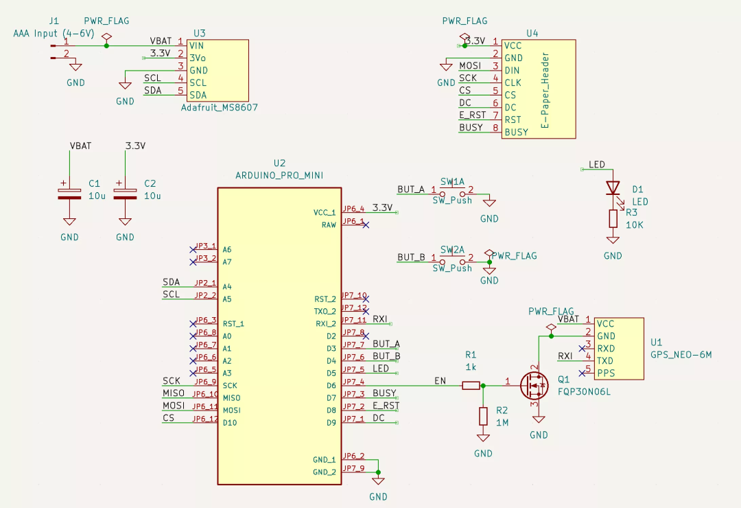This screenshot has height=508, width=741.
Task: Select the GND symbol under C2
Action: [126, 221]
